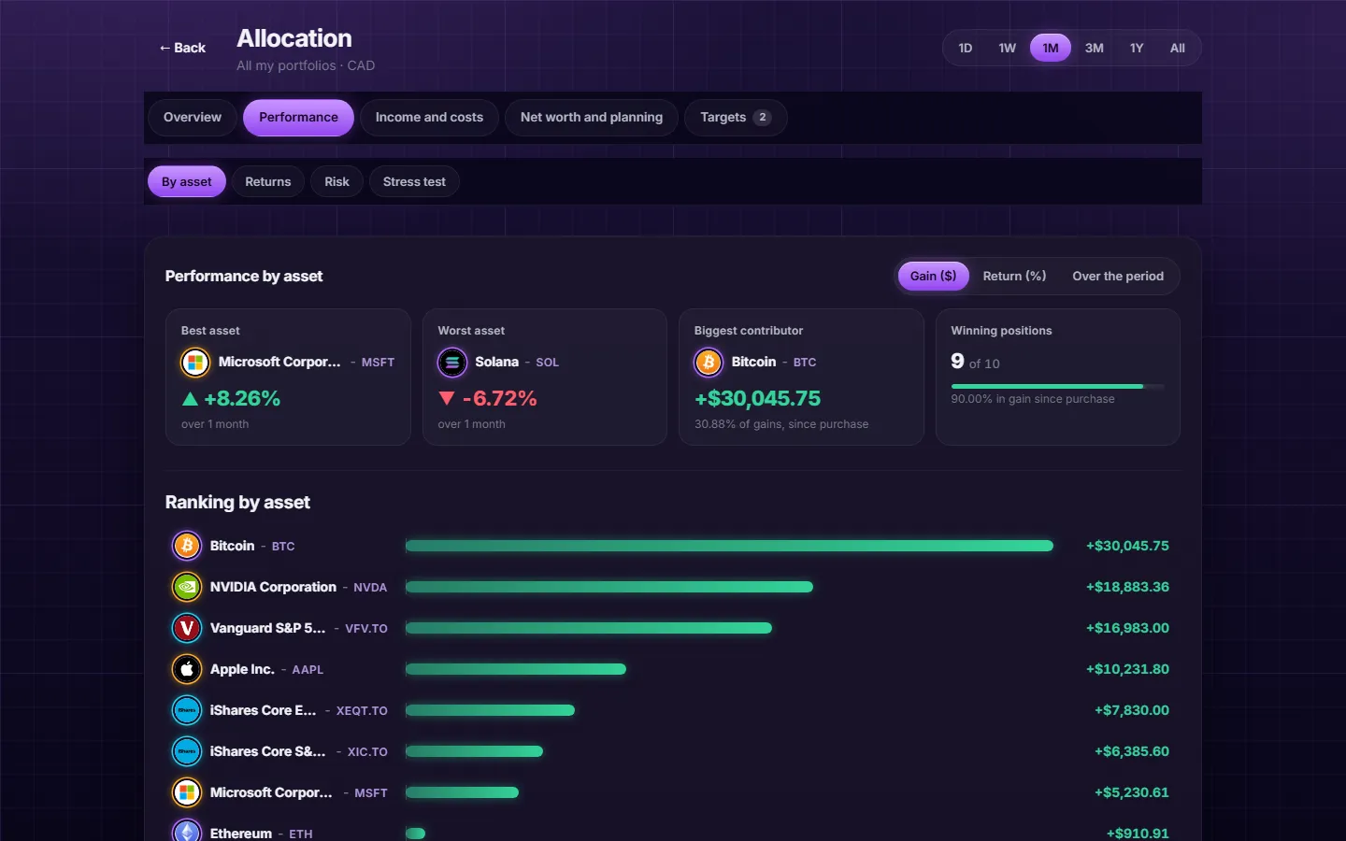Image resolution: width=1346 pixels, height=841 pixels.
Task: Click the XEQT.TO gain bar
Action: pos(490,710)
